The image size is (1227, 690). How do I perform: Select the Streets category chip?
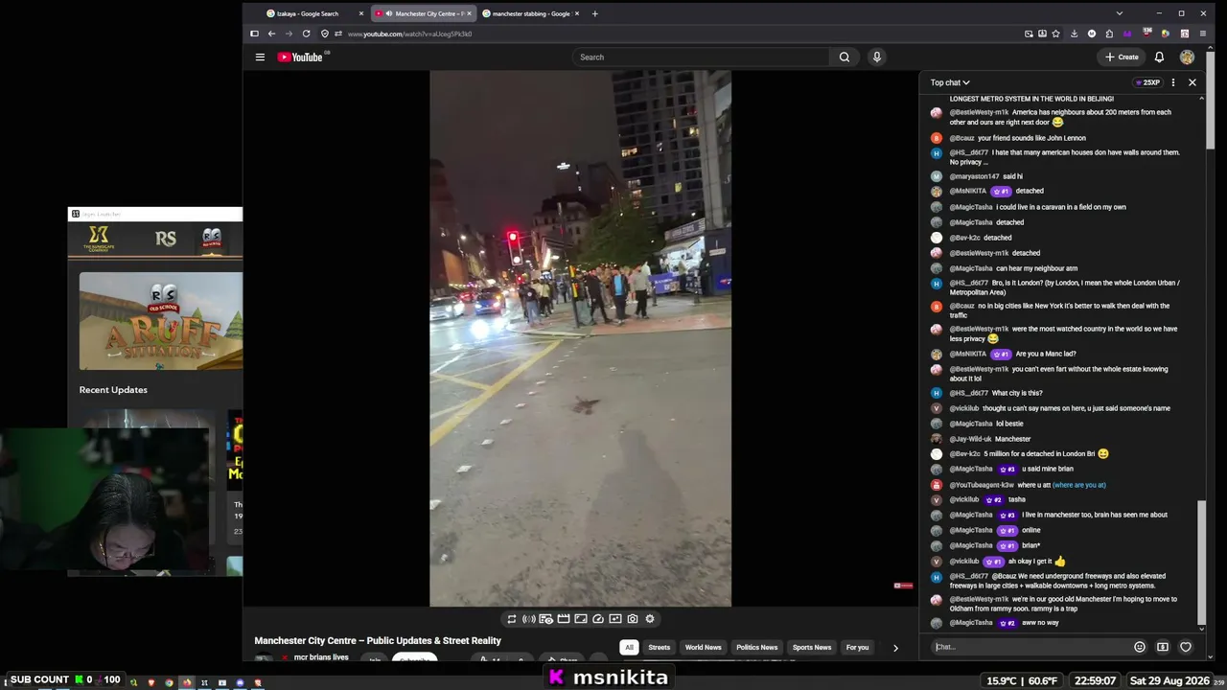[660, 648]
